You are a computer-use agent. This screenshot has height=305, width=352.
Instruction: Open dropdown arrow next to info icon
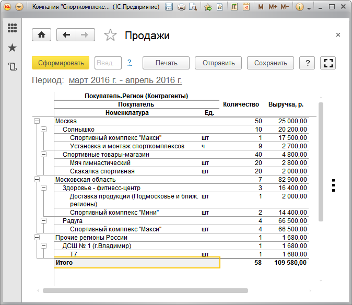(x=309, y=8)
